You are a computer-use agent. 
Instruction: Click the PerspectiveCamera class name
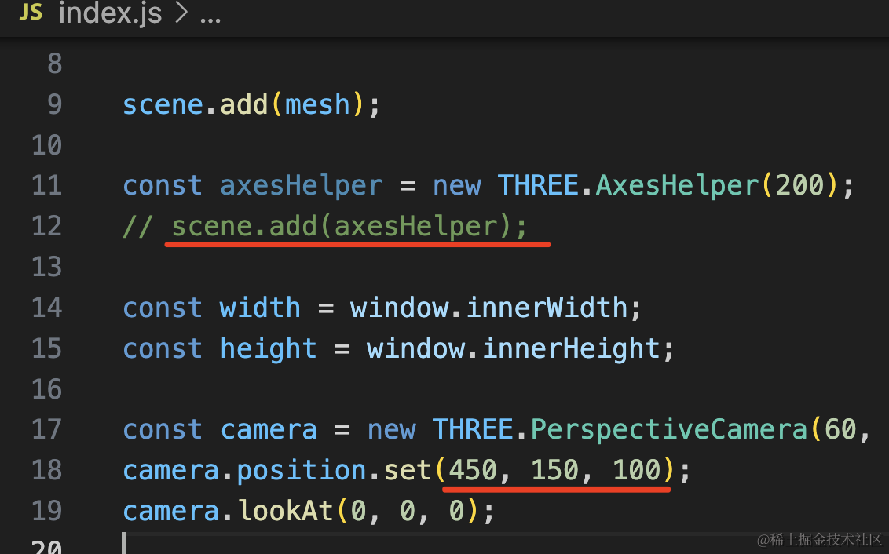[668, 430]
